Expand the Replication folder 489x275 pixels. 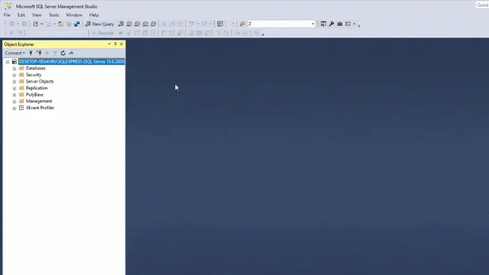pos(14,88)
